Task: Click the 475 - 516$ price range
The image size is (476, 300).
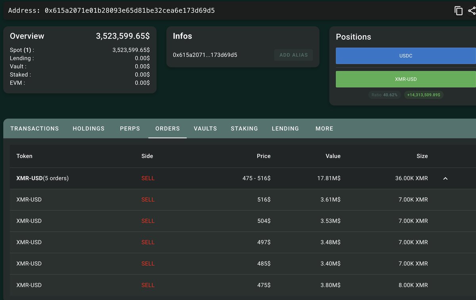Action: point(257,179)
